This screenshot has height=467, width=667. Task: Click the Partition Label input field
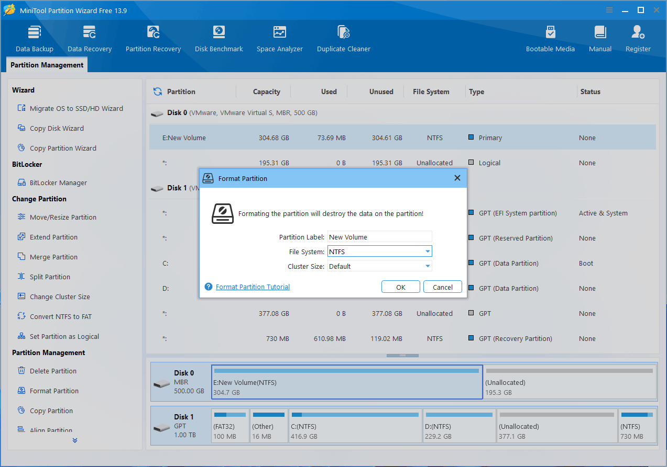[x=380, y=237]
